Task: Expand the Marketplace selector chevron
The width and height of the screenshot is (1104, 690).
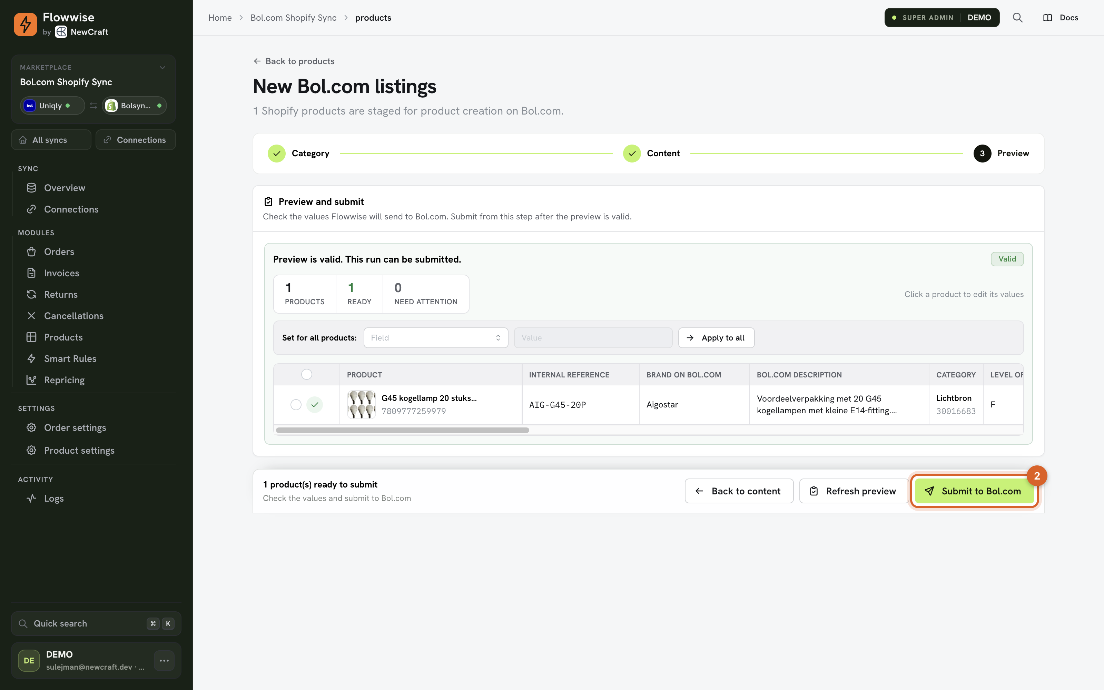Action: 162,68
